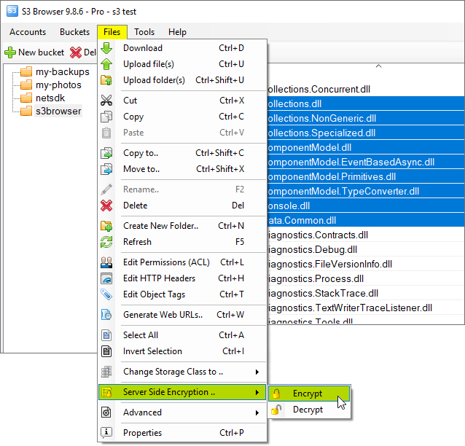Viewport: 465px width, 446px height.
Task: Select Generate Web URLs.. entry
Action: 182,315
